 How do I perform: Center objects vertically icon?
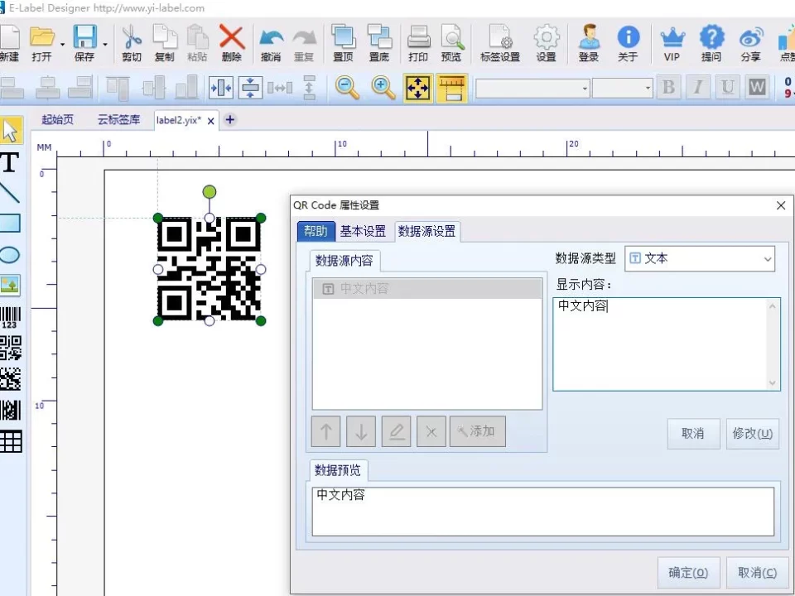point(250,88)
